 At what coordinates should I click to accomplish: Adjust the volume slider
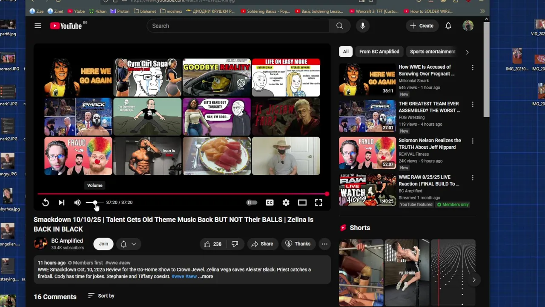pyautogui.click(x=94, y=203)
